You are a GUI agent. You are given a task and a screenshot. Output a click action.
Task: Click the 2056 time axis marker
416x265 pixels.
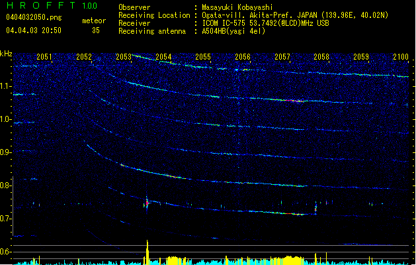click(243, 57)
